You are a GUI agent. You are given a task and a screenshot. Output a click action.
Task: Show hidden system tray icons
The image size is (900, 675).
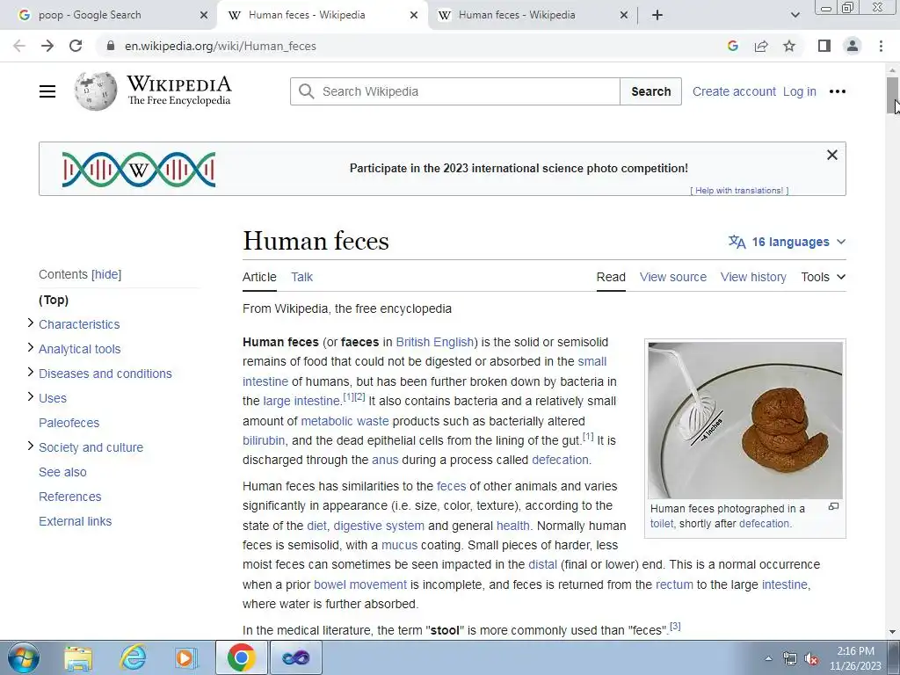click(768, 658)
